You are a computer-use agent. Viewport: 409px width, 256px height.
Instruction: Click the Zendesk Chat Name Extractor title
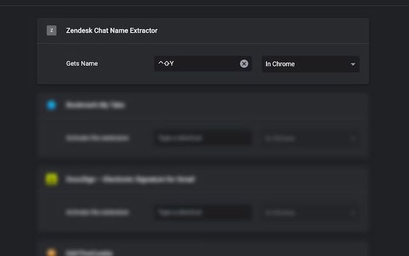point(112,31)
